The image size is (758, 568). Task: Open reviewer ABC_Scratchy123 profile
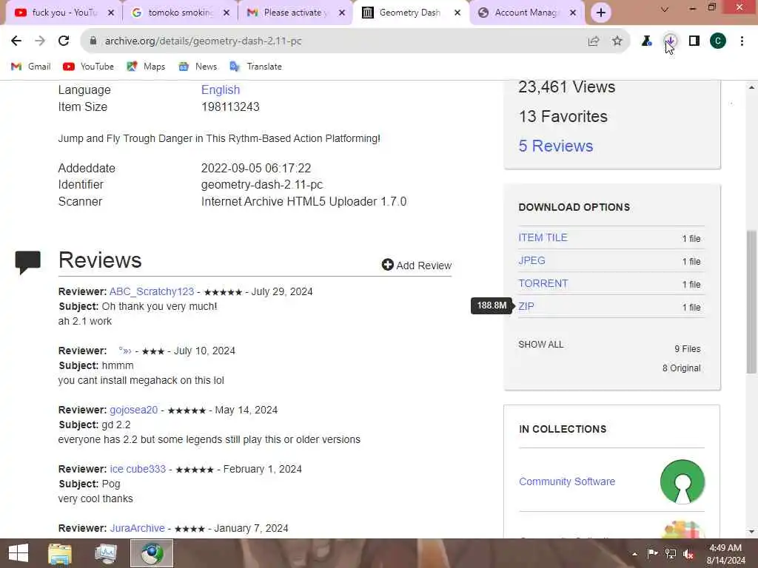151,291
